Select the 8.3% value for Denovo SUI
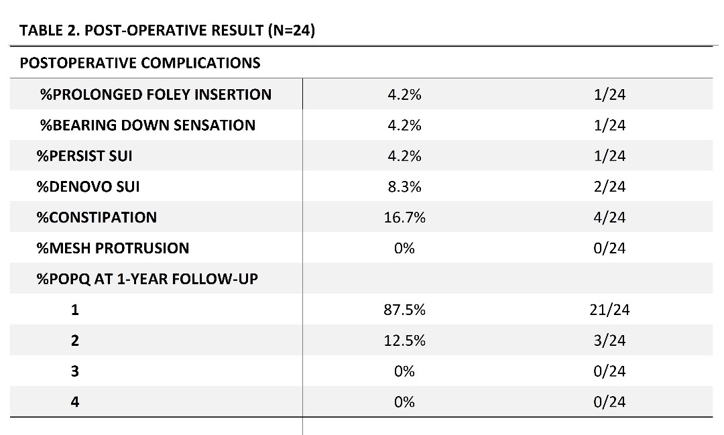The width and height of the screenshot is (724, 435). point(404,186)
